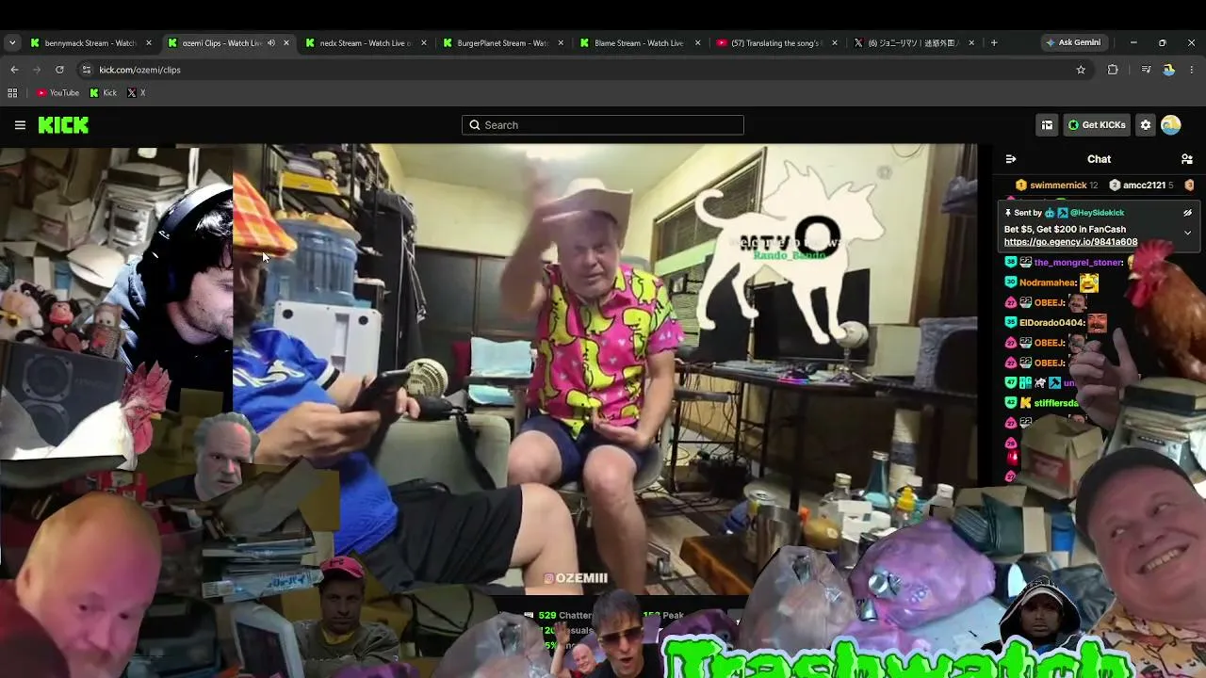This screenshot has height=678, width=1206.
Task: Click username the_mongrel_stoner in chat
Action: tap(1079, 263)
